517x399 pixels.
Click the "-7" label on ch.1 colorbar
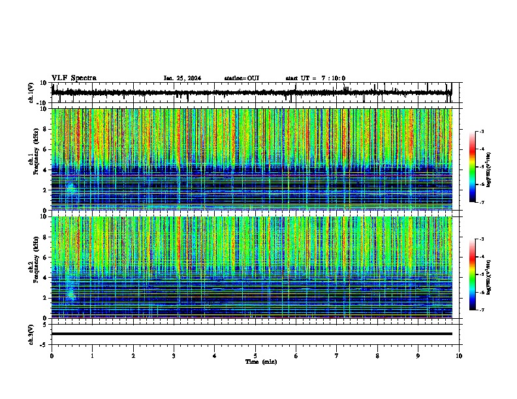tap(481, 202)
